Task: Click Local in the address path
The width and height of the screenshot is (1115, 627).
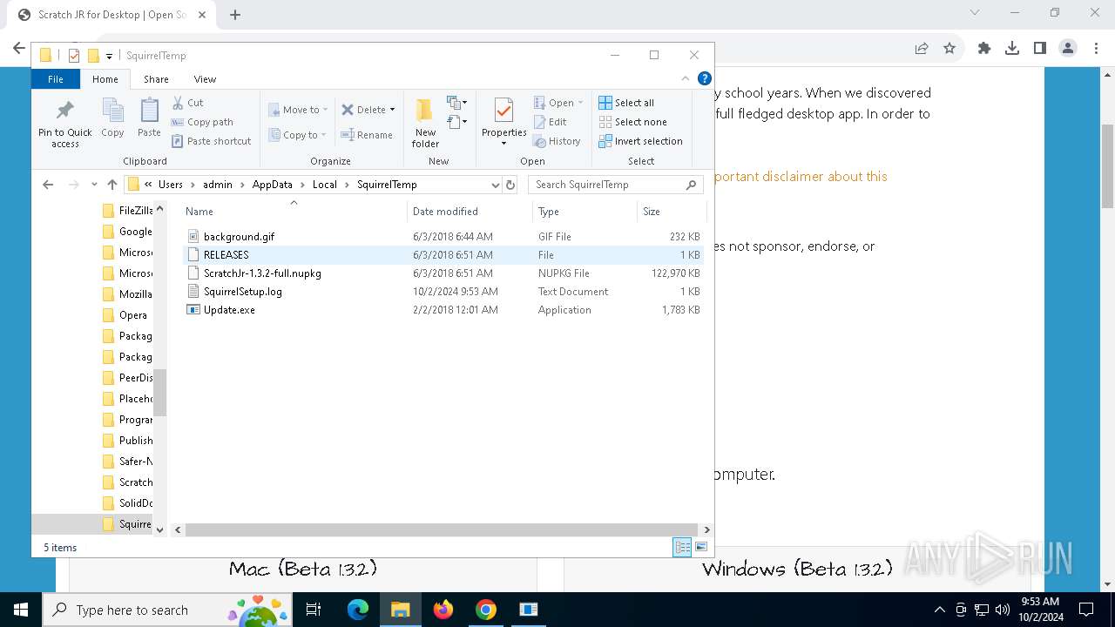Action: (324, 185)
